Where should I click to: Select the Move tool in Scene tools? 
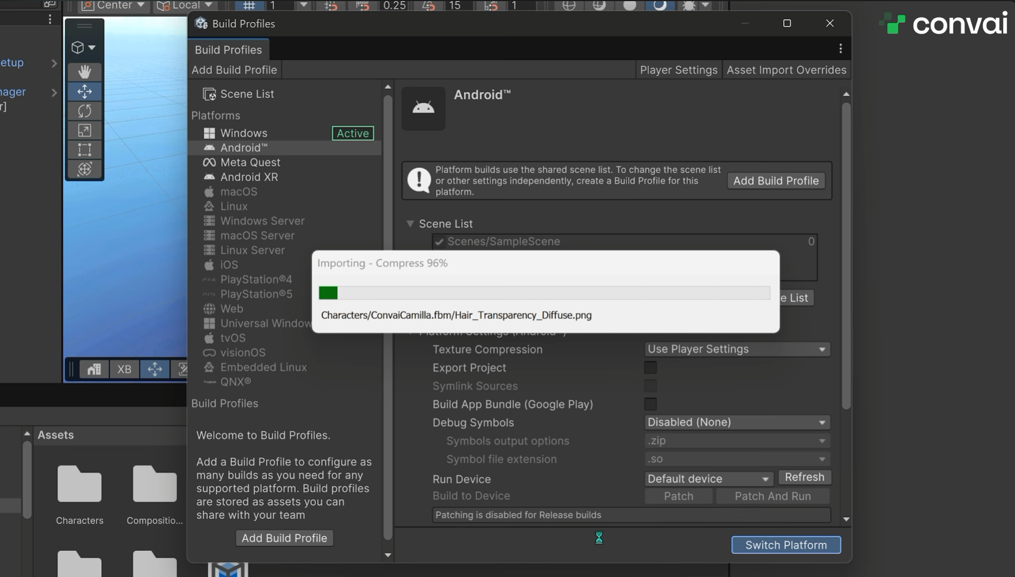tap(85, 91)
